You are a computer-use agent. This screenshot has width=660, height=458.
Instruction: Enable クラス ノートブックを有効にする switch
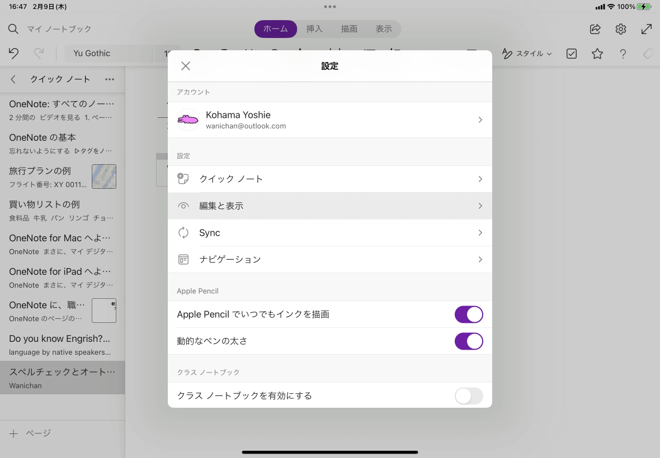(469, 396)
